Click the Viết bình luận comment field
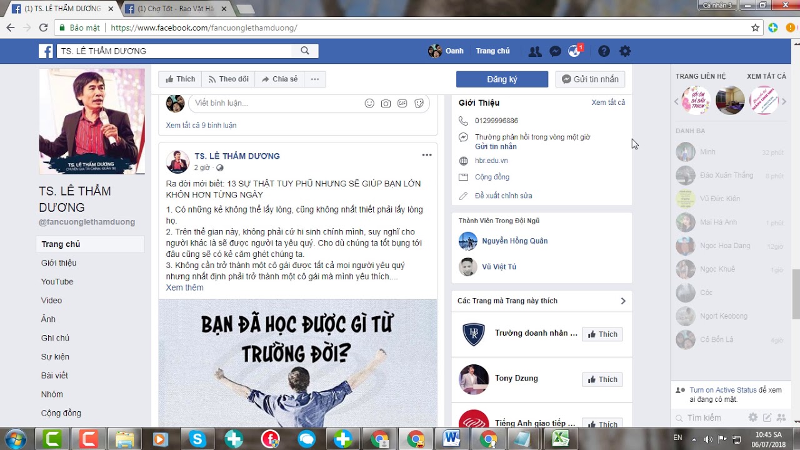This screenshot has width=800, height=450. tap(275, 103)
